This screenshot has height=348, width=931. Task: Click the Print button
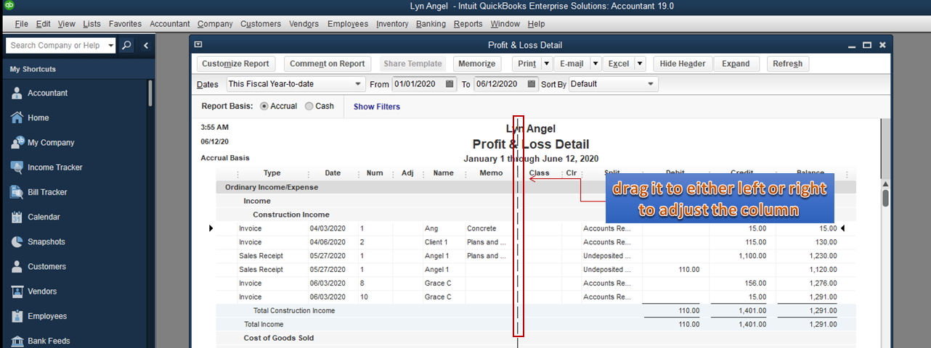pyautogui.click(x=527, y=64)
